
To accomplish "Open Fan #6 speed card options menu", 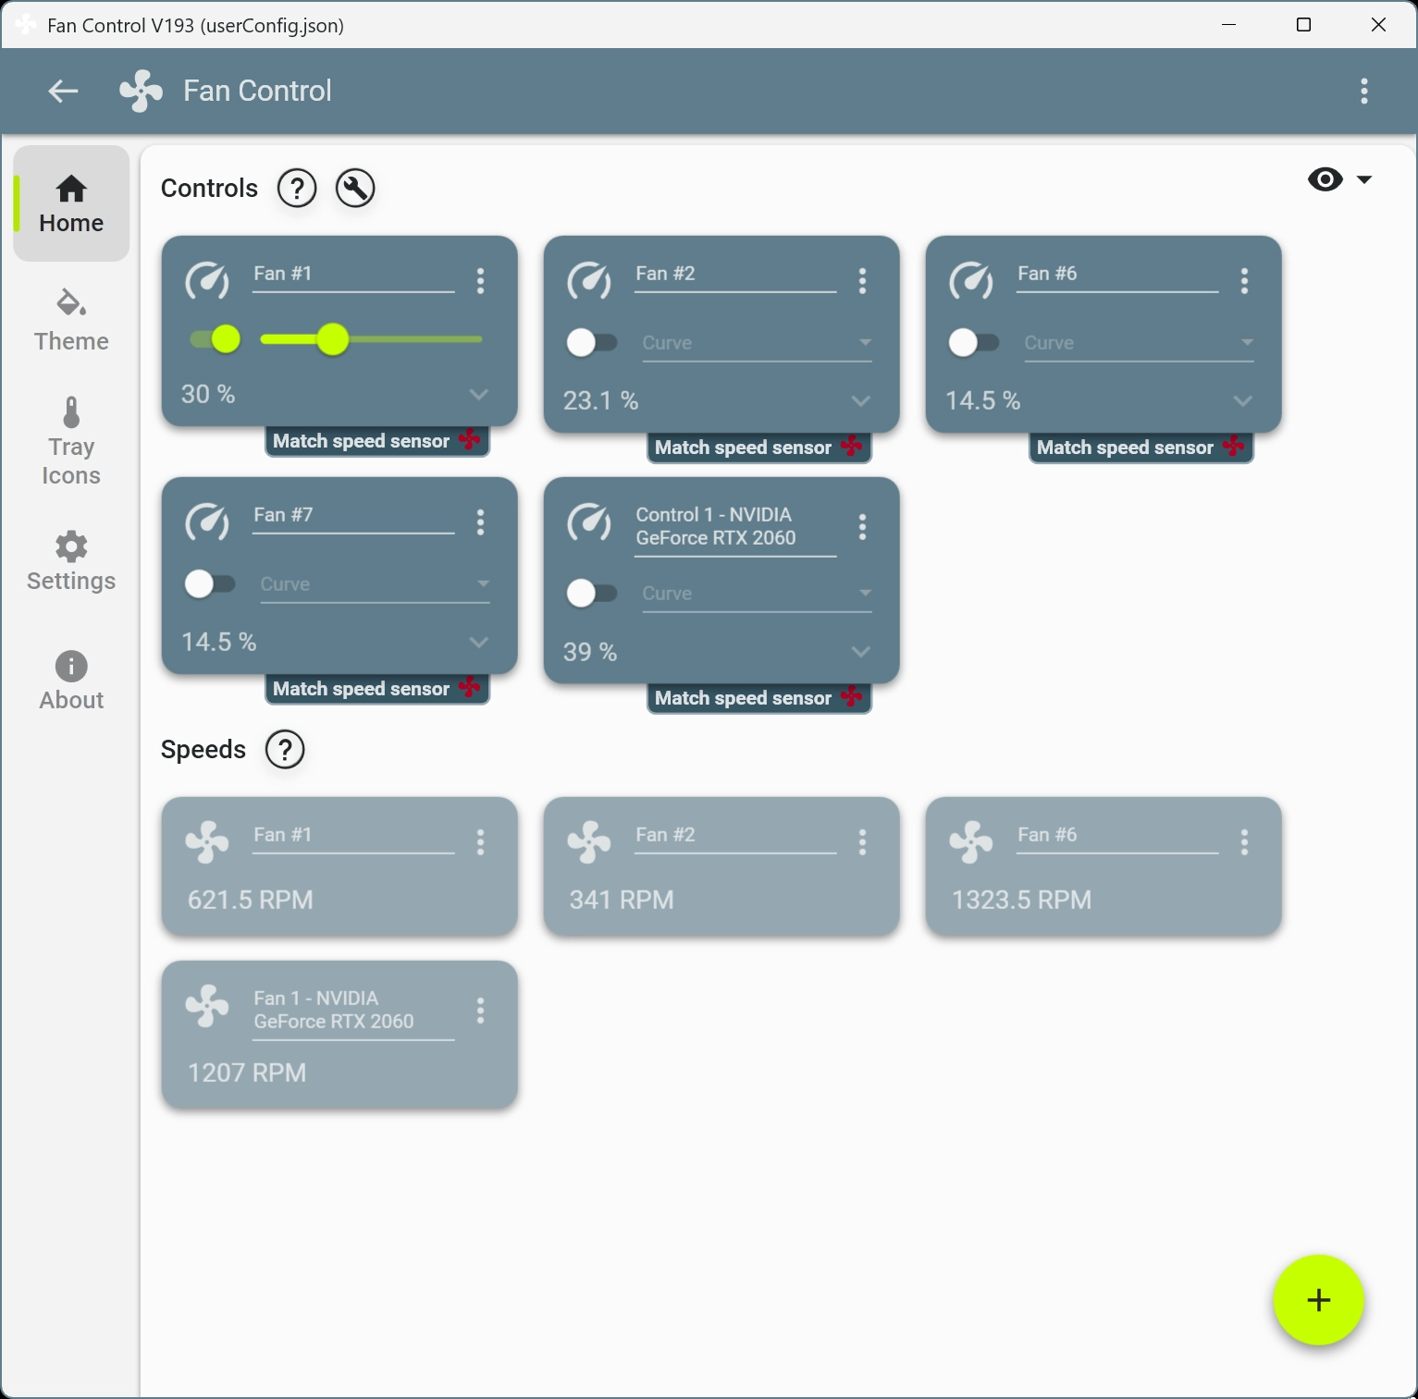I will coord(1244,842).
